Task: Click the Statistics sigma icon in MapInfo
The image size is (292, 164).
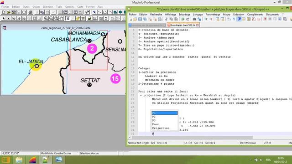Action: tap(106, 18)
